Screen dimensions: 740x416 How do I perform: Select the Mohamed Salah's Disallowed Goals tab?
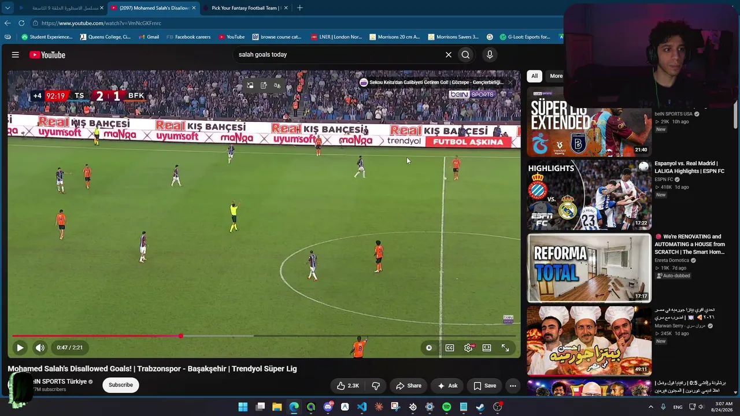coord(153,8)
